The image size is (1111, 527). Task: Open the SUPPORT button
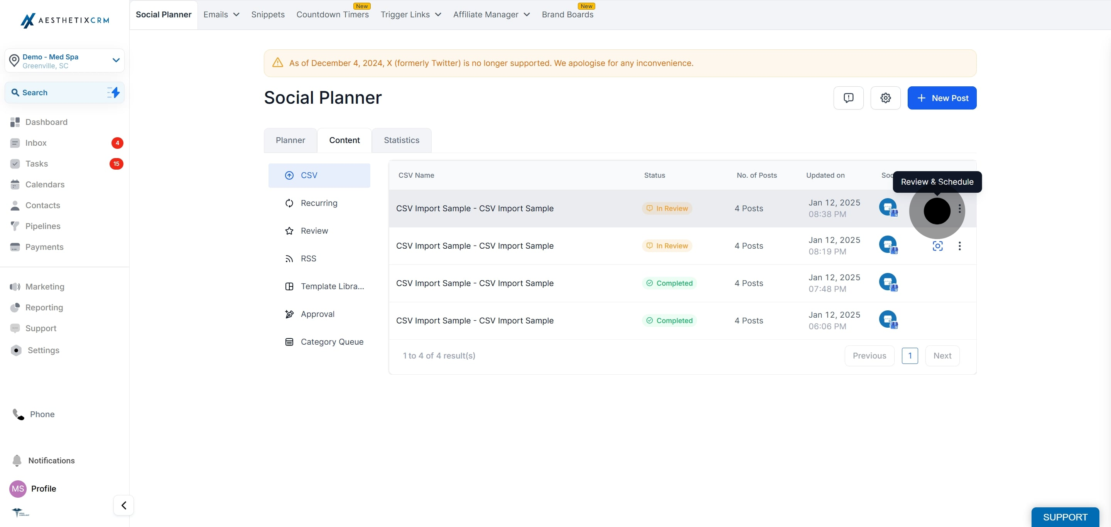tap(1065, 517)
